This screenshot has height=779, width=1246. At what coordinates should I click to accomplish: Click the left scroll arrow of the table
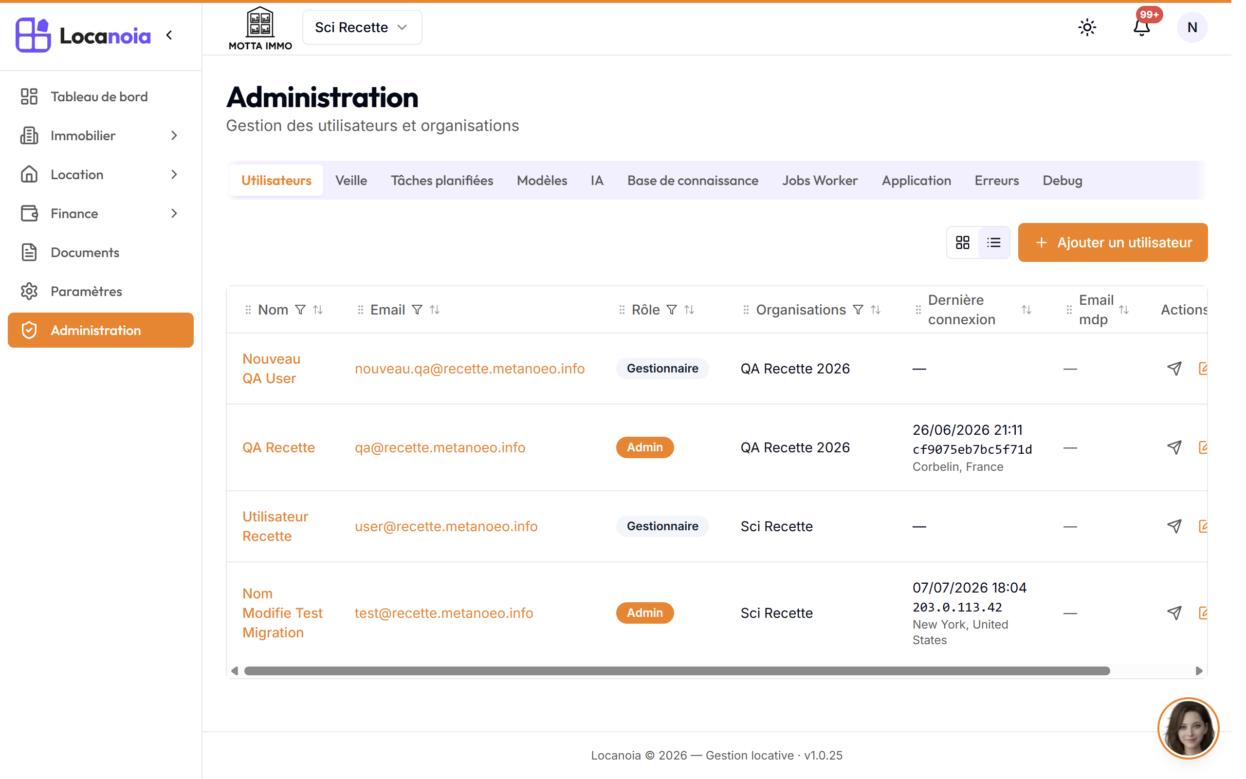tap(235, 671)
